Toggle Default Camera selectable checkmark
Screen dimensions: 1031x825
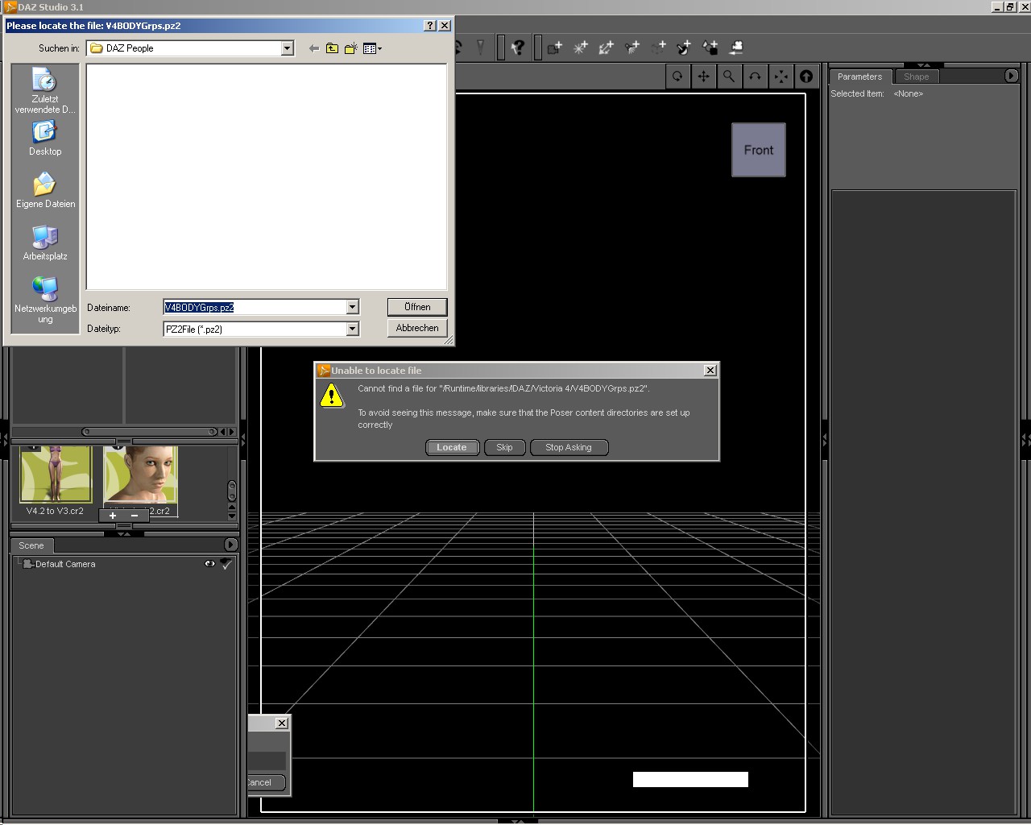(226, 564)
